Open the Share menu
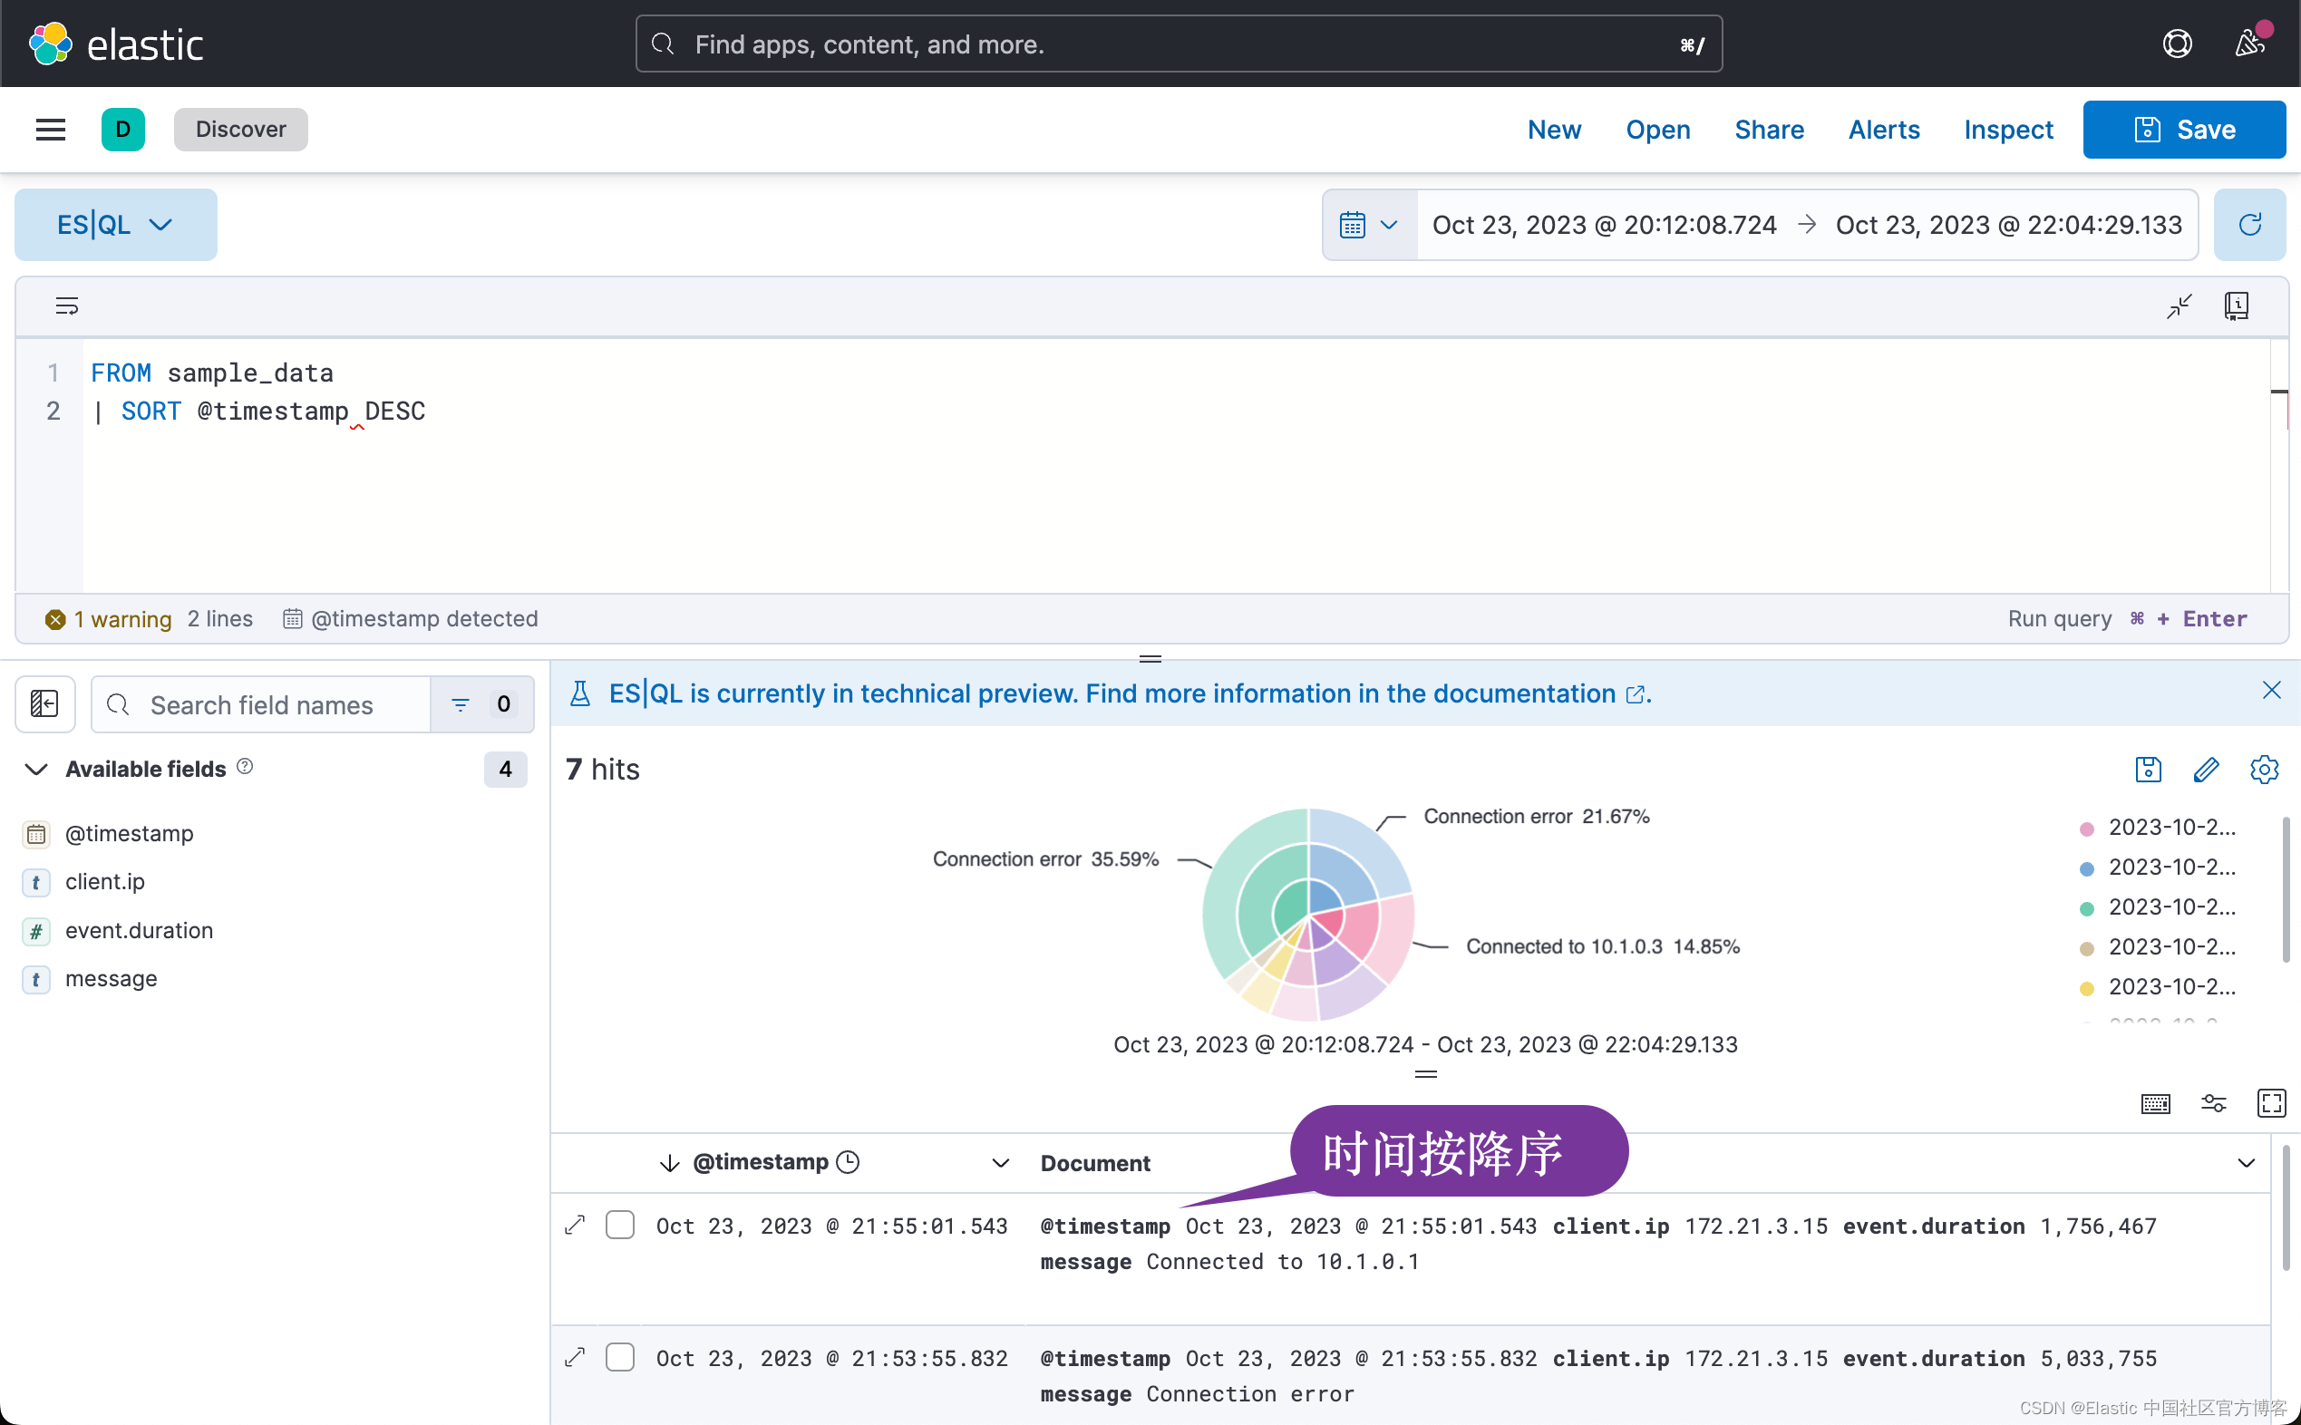 tap(1769, 129)
